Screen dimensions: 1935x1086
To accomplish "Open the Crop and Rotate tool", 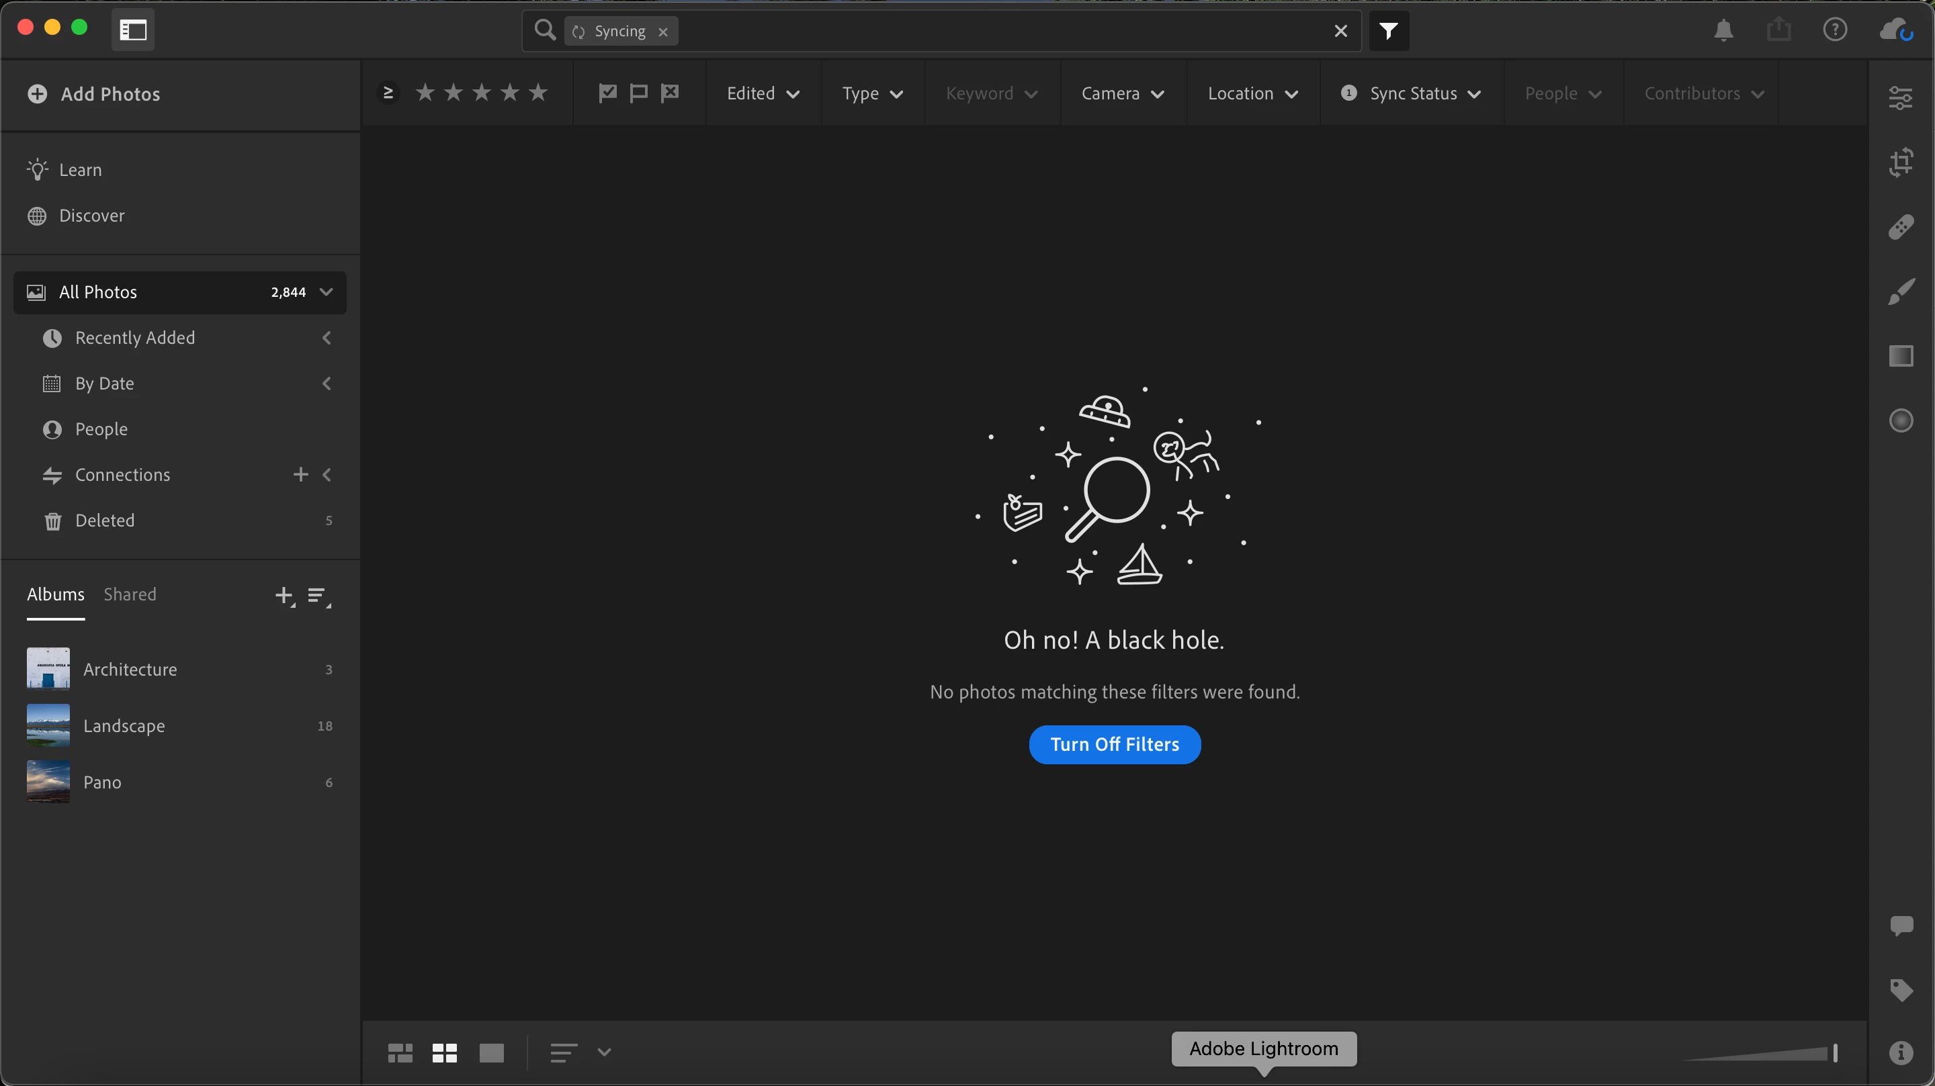I will coord(1901,163).
